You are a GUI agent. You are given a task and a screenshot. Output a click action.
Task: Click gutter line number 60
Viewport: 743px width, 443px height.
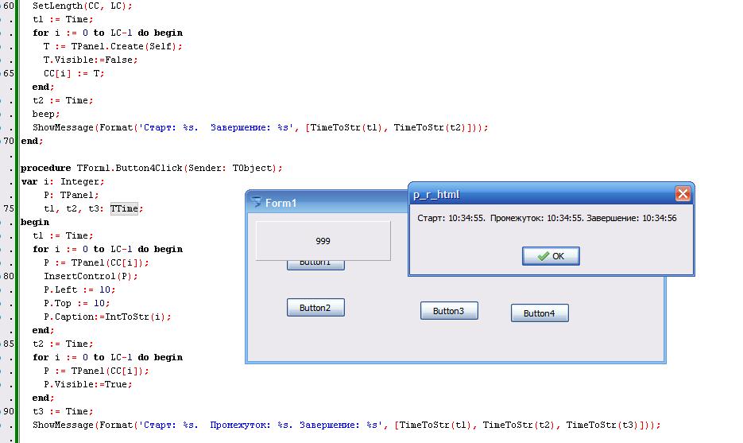coord(8,6)
